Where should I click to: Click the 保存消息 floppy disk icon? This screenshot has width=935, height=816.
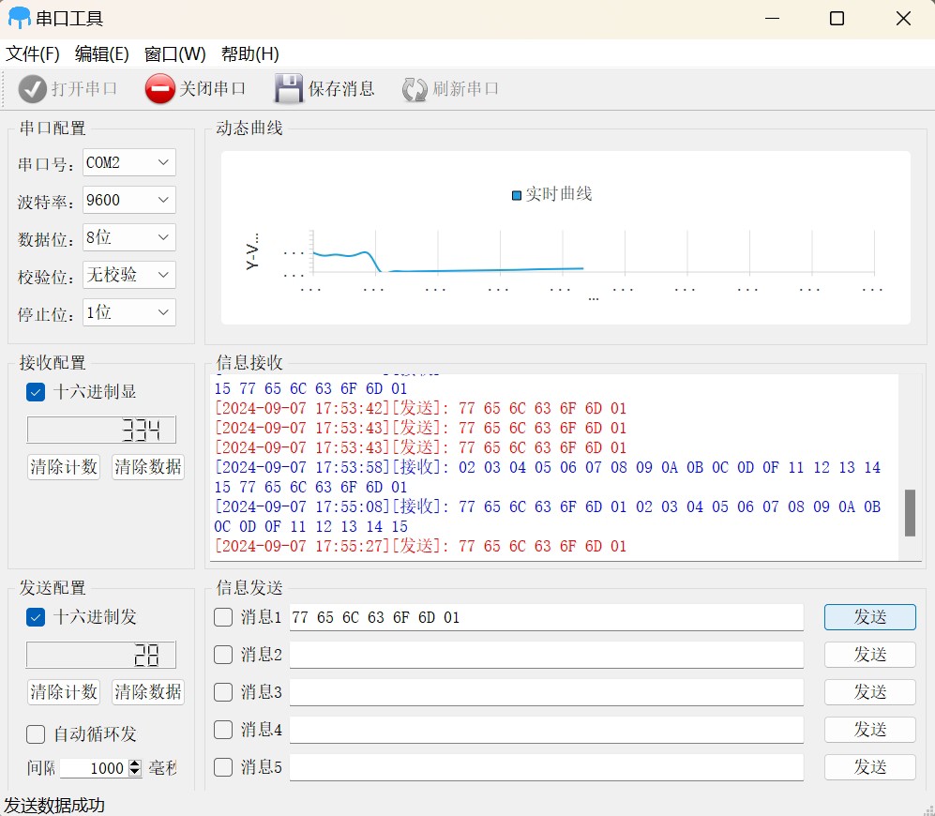coord(289,89)
